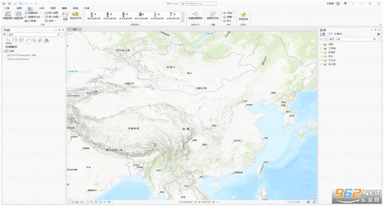Click New Report in the ribbon
The height and width of the screenshot is (206, 384).
[33, 13]
